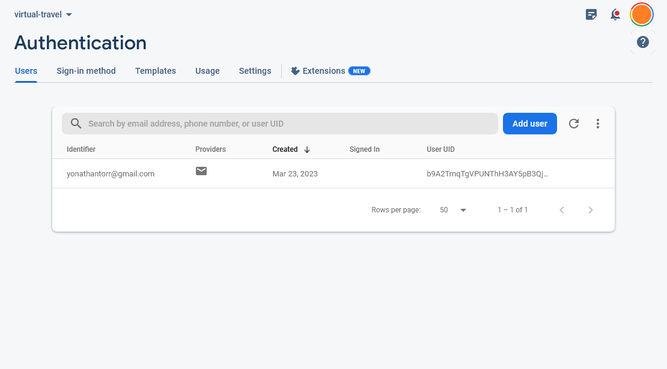Click the next page chevron
Viewport: 667px width, 369px height.
(591, 210)
